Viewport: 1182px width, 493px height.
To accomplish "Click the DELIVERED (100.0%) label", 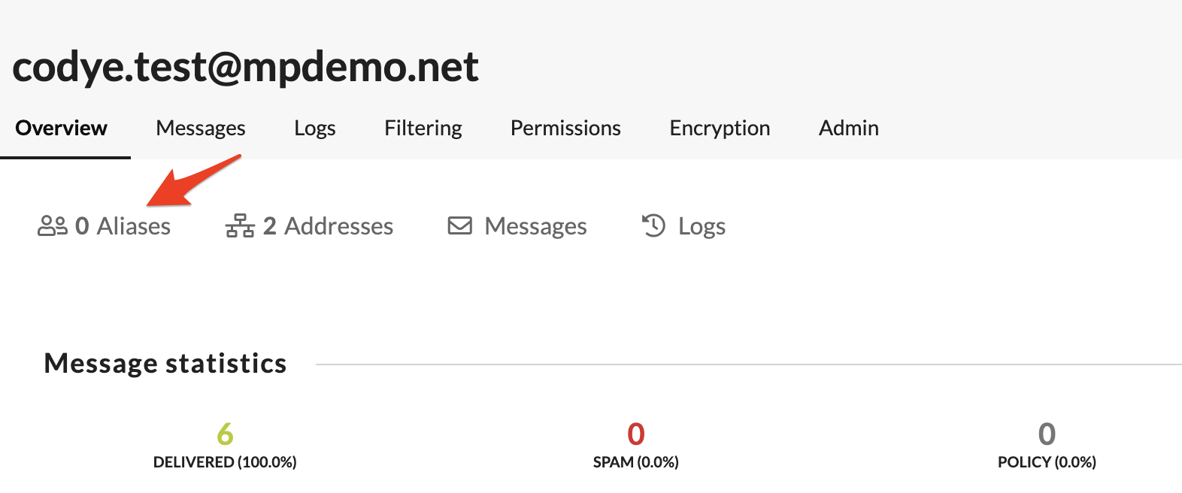I will (x=225, y=462).
